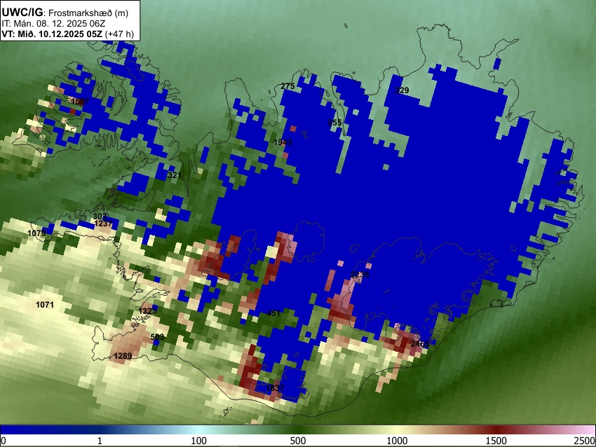
Task: Click the map value 275
Action: tap(287, 86)
